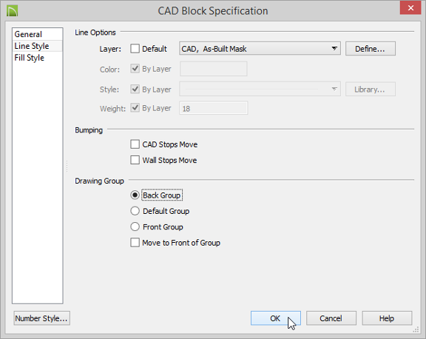Toggle the Color By Layer checkbox
The image size is (426, 339).
(x=135, y=69)
